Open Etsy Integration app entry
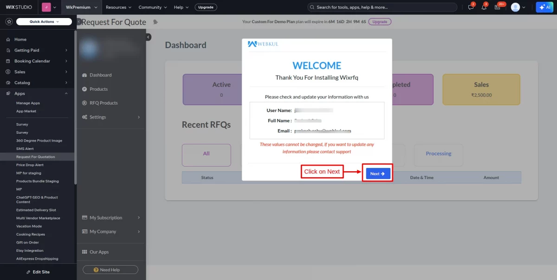This screenshot has height=280, width=557. [x=30, y=250]
